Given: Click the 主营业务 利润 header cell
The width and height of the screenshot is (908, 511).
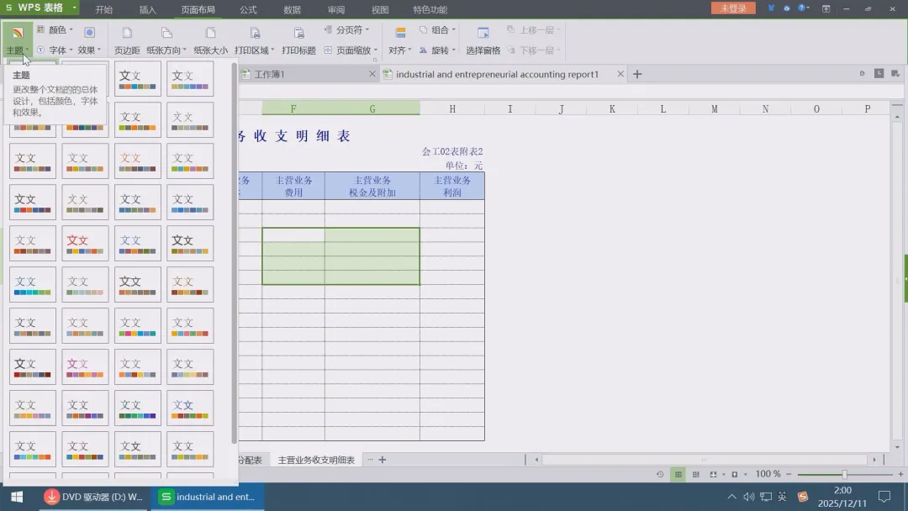Looking at the screenshot, I should click(x=452, y=187).
